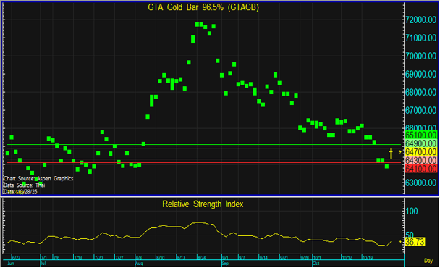
Task: Select the 68000.00 price axis label
Action: pos(420,92)
